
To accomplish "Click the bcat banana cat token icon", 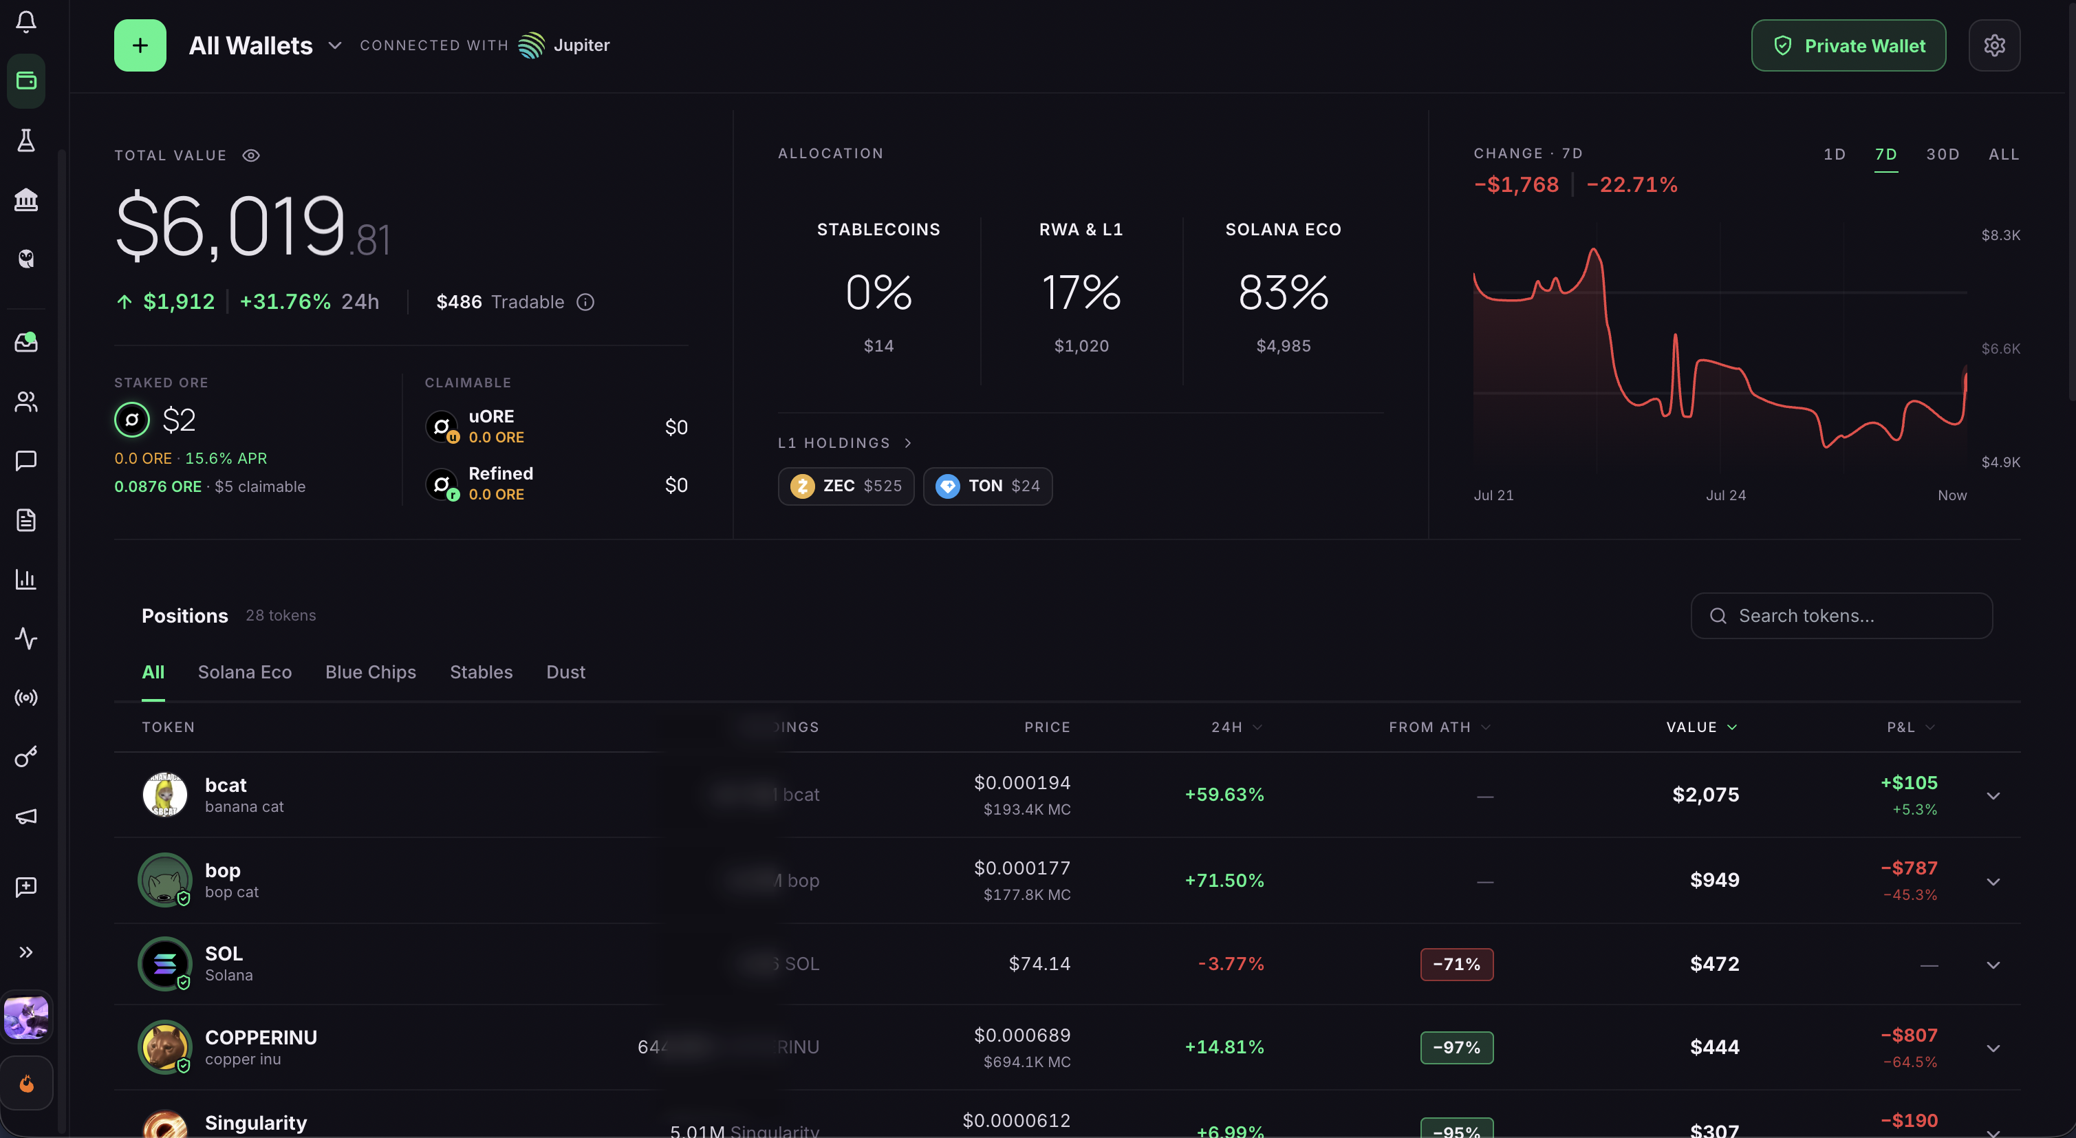I will click(x=165, y=795).
